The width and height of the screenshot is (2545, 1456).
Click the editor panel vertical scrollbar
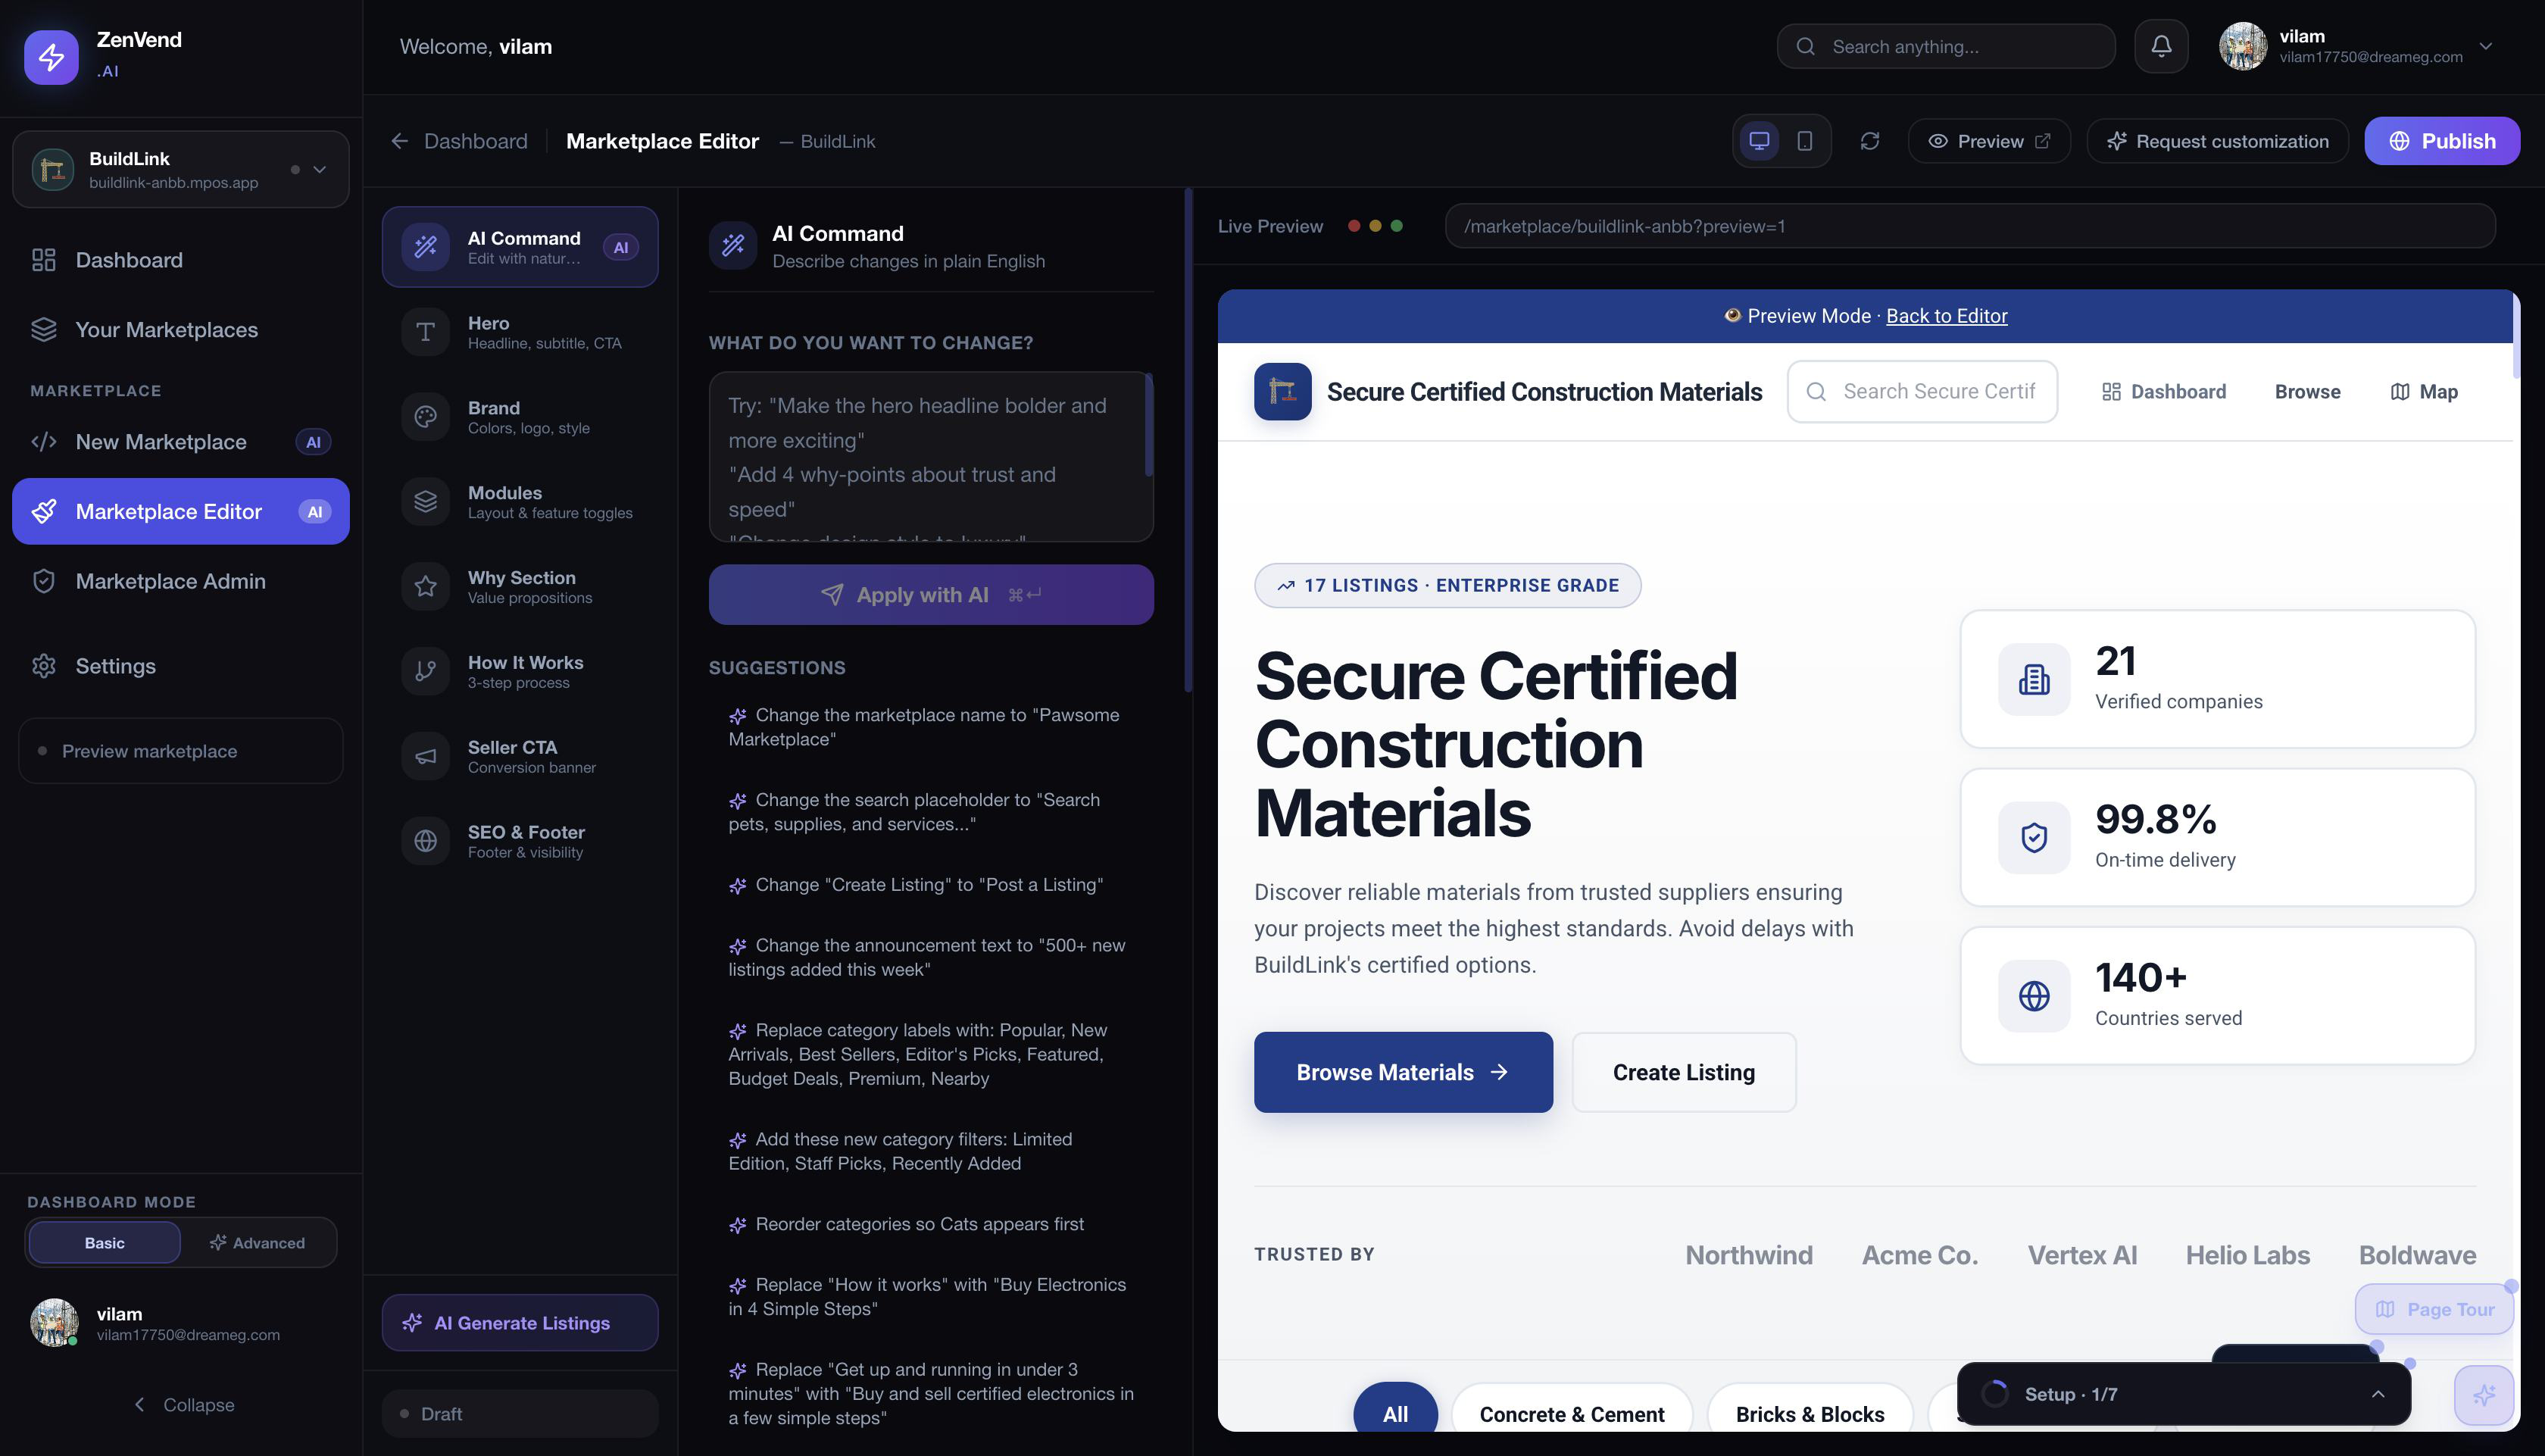[x=1188, y=440]
